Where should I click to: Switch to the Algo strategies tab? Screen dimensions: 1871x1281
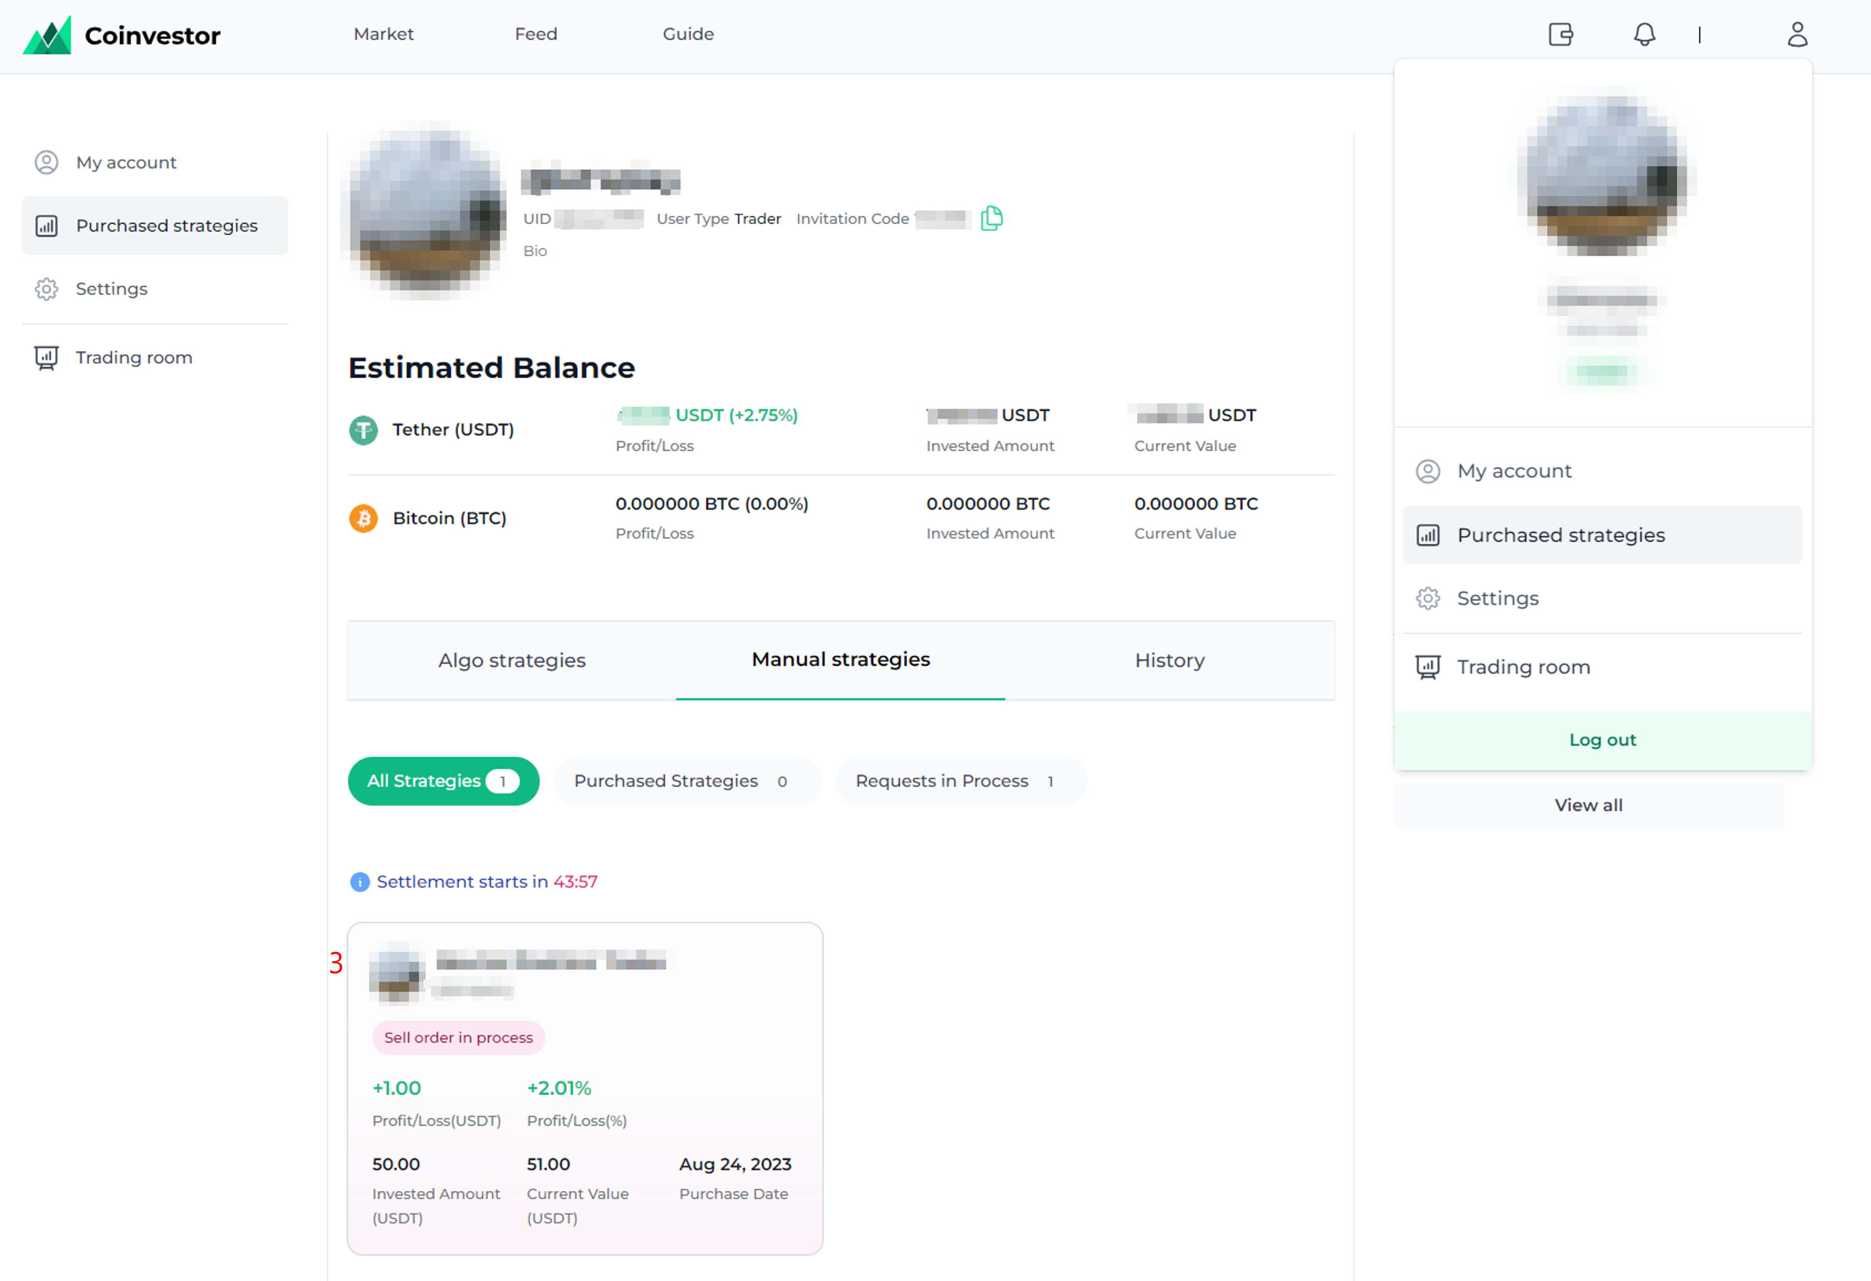pos(512,660)
